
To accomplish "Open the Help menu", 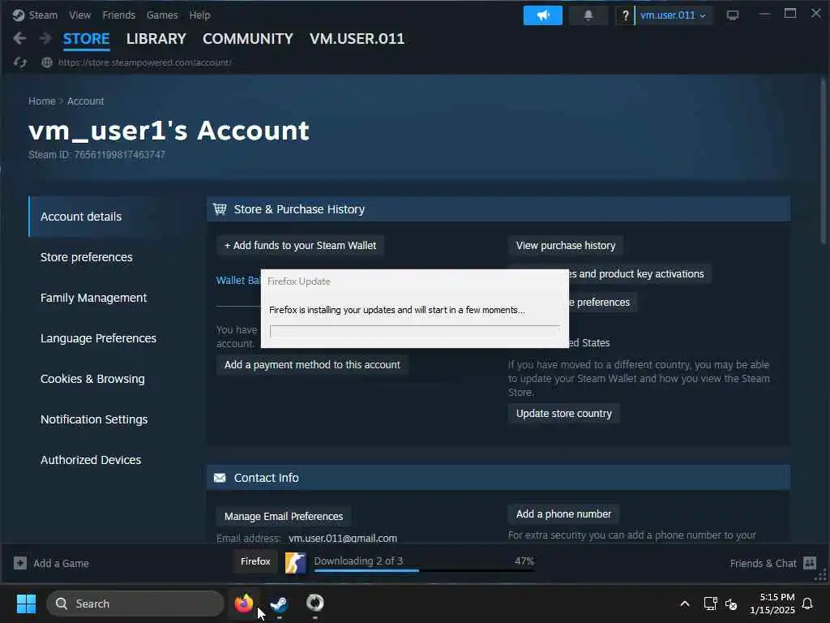I will [x=199, y=15].
